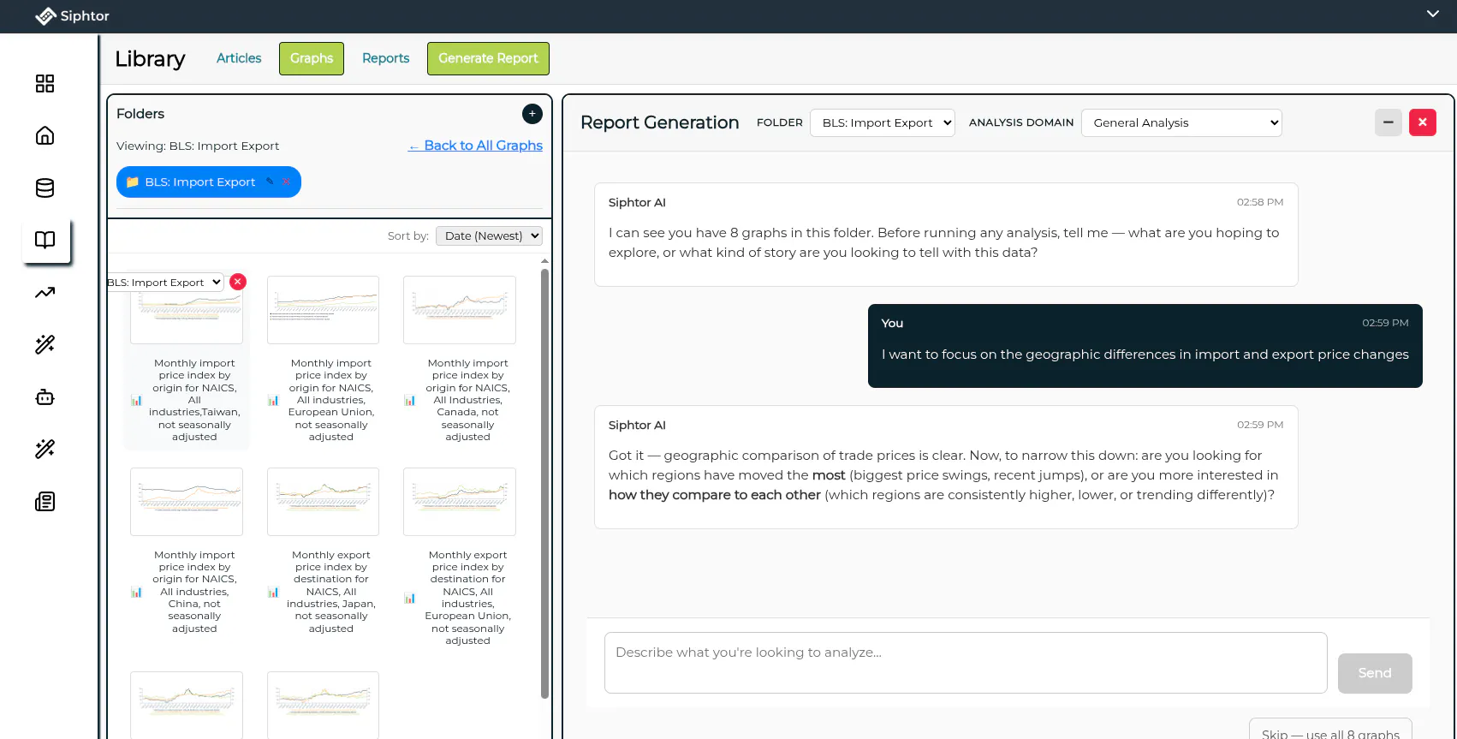Click the Send button

coord(1375,673)
